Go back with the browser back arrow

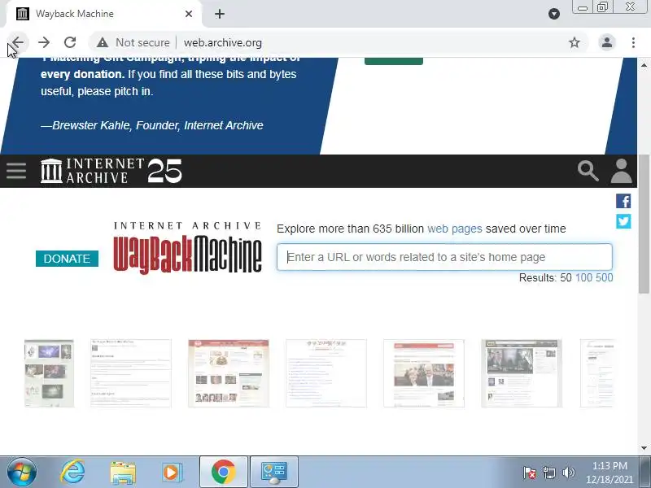tap(18, 42)
